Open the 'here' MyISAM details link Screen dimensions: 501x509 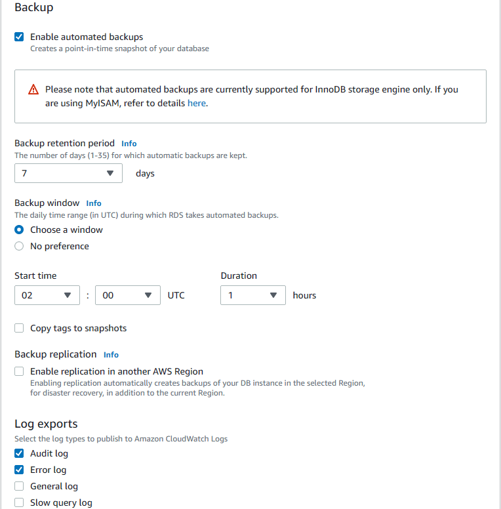[x=197, y=103]
